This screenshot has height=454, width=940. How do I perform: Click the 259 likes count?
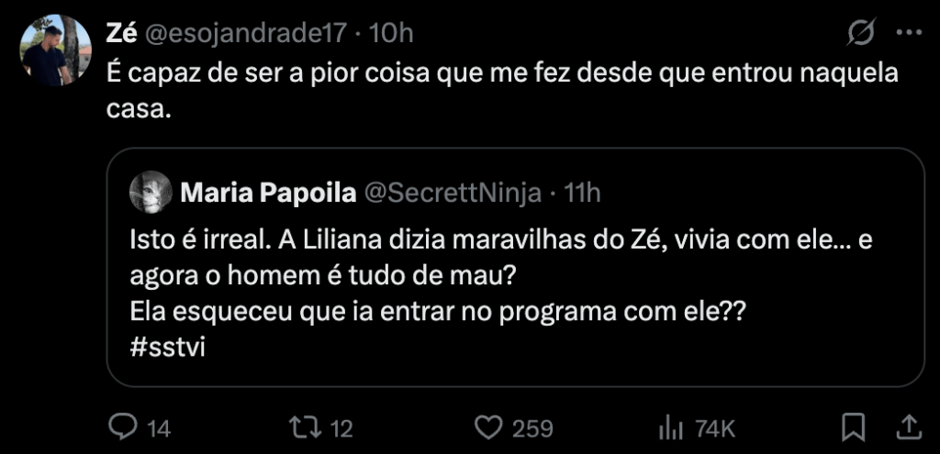tap(532, 427)
